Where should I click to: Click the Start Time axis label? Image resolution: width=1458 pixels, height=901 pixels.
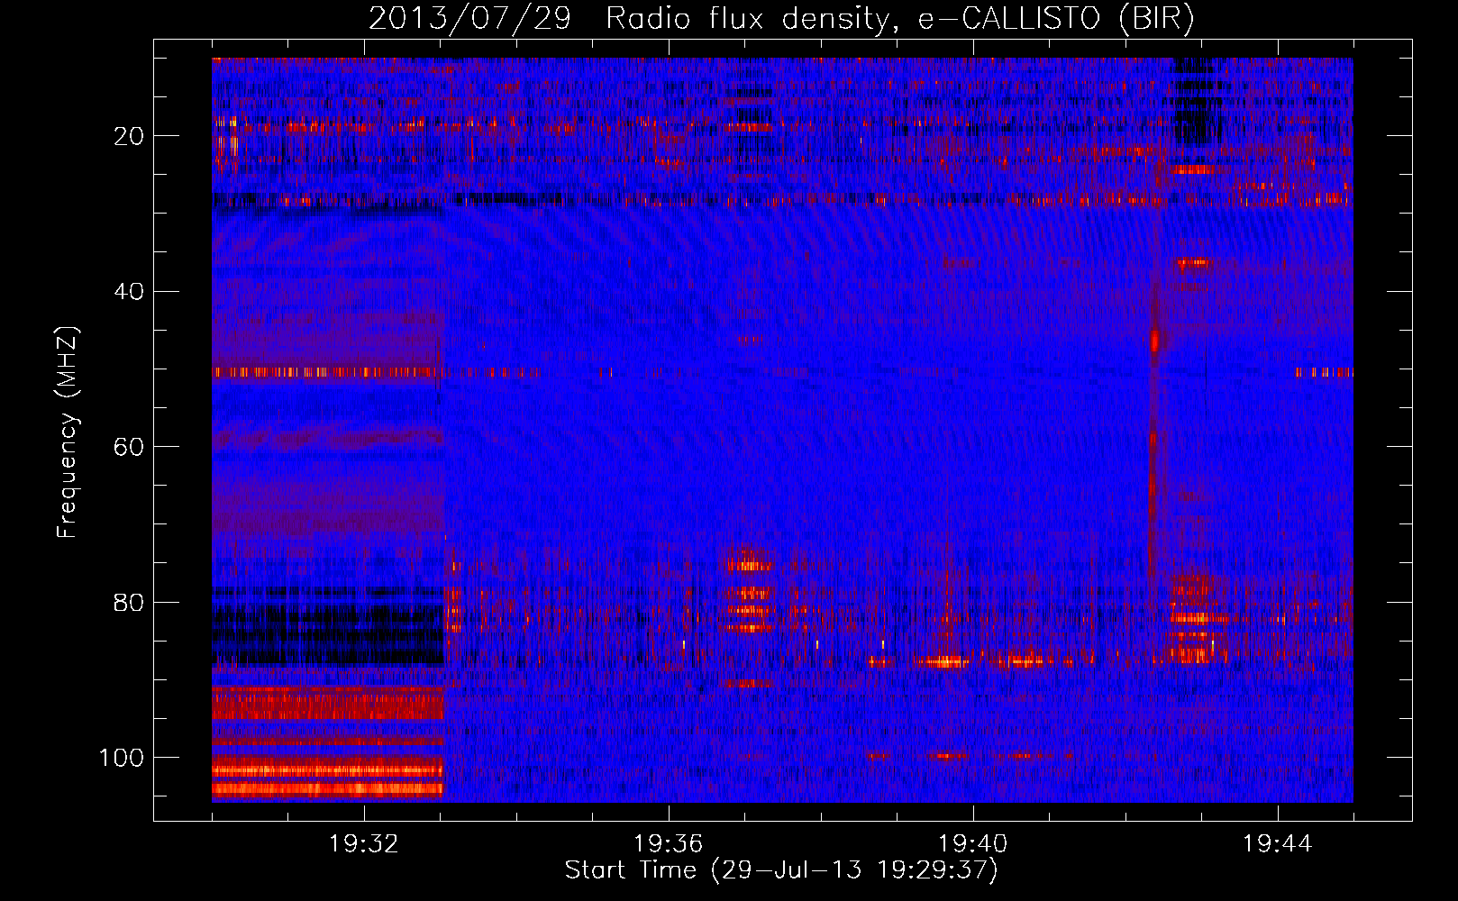781,870
